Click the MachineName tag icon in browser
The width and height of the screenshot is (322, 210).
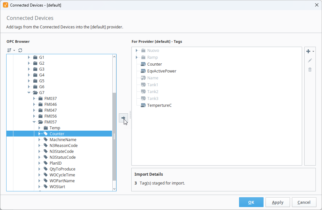click(45, 140)
